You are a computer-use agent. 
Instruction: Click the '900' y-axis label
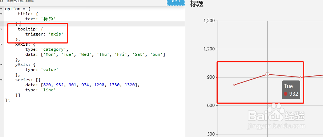211,78
